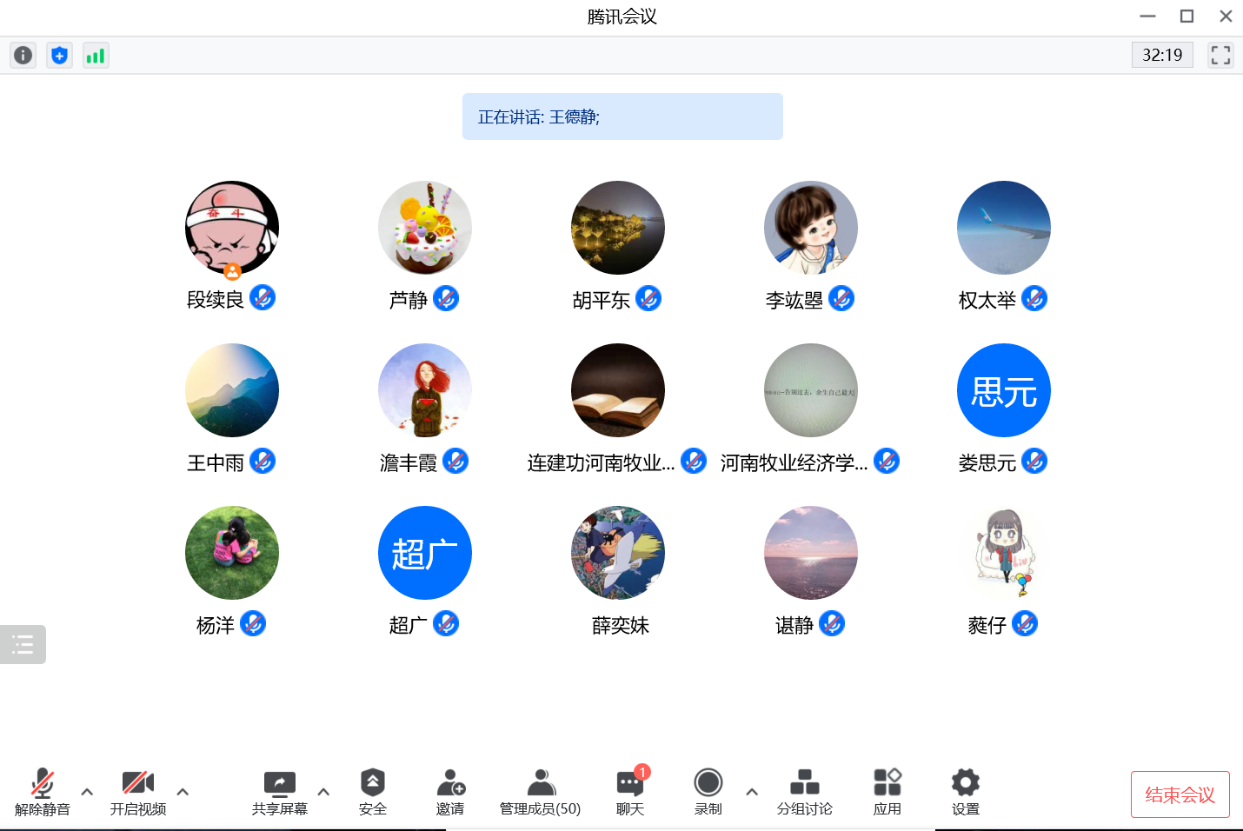Open the meeting info icon
The height and width of the screenshot is (831, 1243).
click(x=23, y=56)
